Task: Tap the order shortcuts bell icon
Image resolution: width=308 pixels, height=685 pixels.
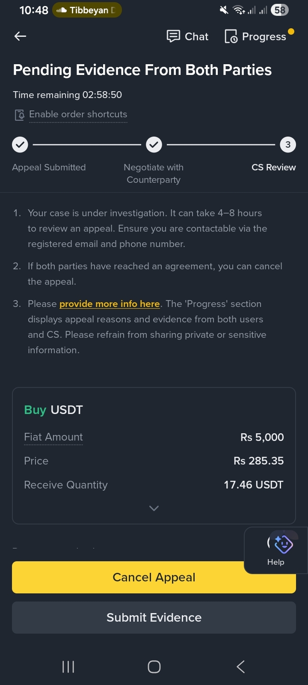Action: 20,115
